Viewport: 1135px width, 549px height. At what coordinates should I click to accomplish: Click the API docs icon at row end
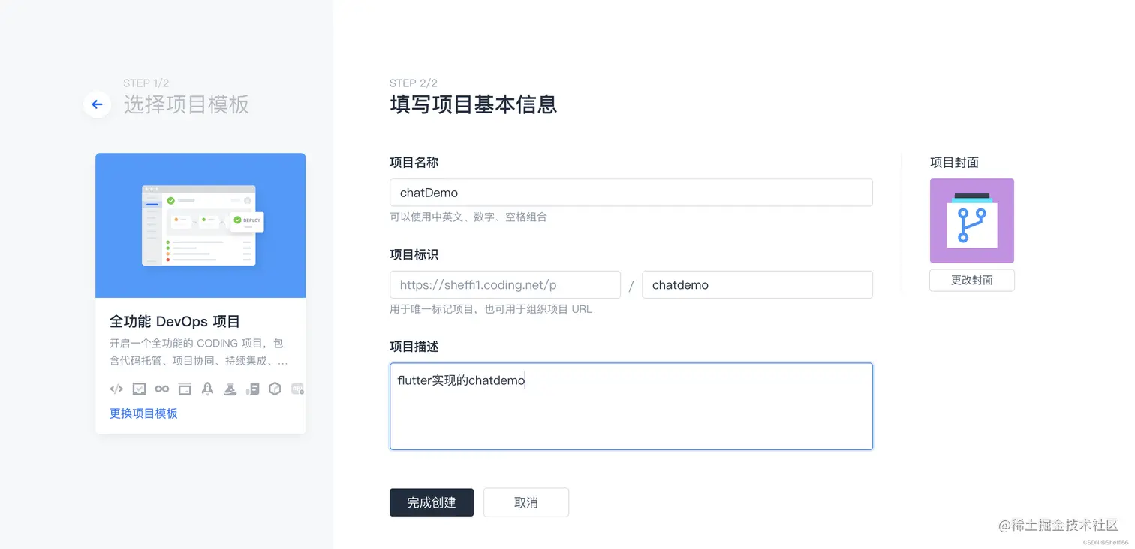click(x=297, y=388)
